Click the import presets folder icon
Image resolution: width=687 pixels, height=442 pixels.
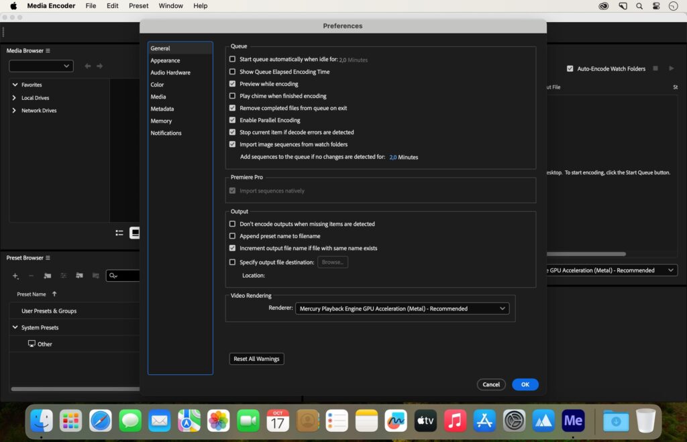tap(79, 276)
